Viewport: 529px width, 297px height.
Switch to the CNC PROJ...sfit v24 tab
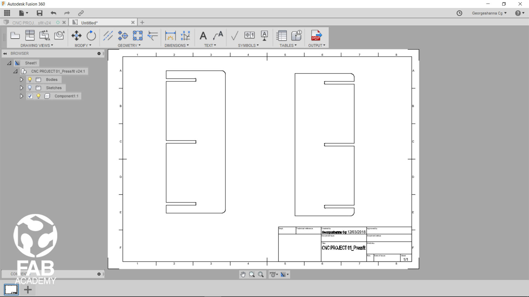coord(31,23)
